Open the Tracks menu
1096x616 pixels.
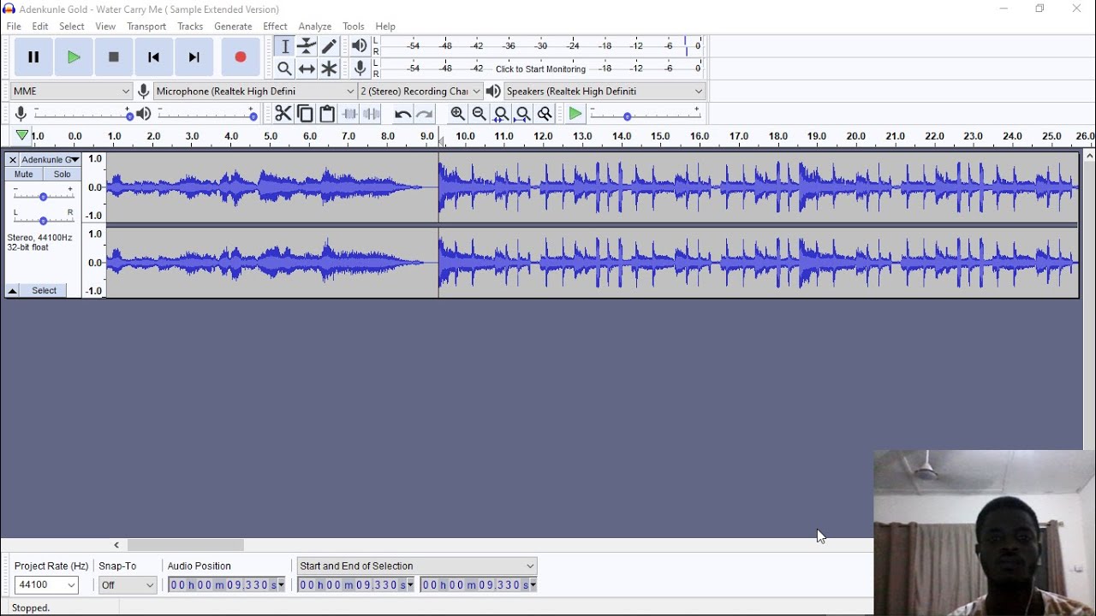(x=190, y=27)
